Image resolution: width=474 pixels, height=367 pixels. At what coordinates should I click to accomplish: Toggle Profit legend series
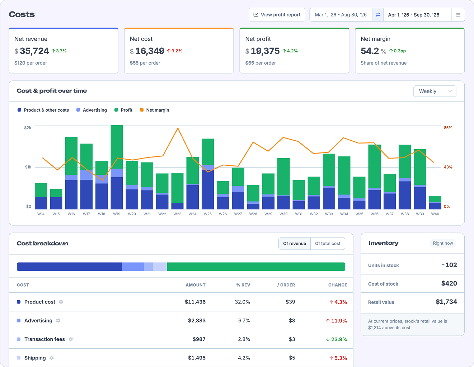click(123, 110)
